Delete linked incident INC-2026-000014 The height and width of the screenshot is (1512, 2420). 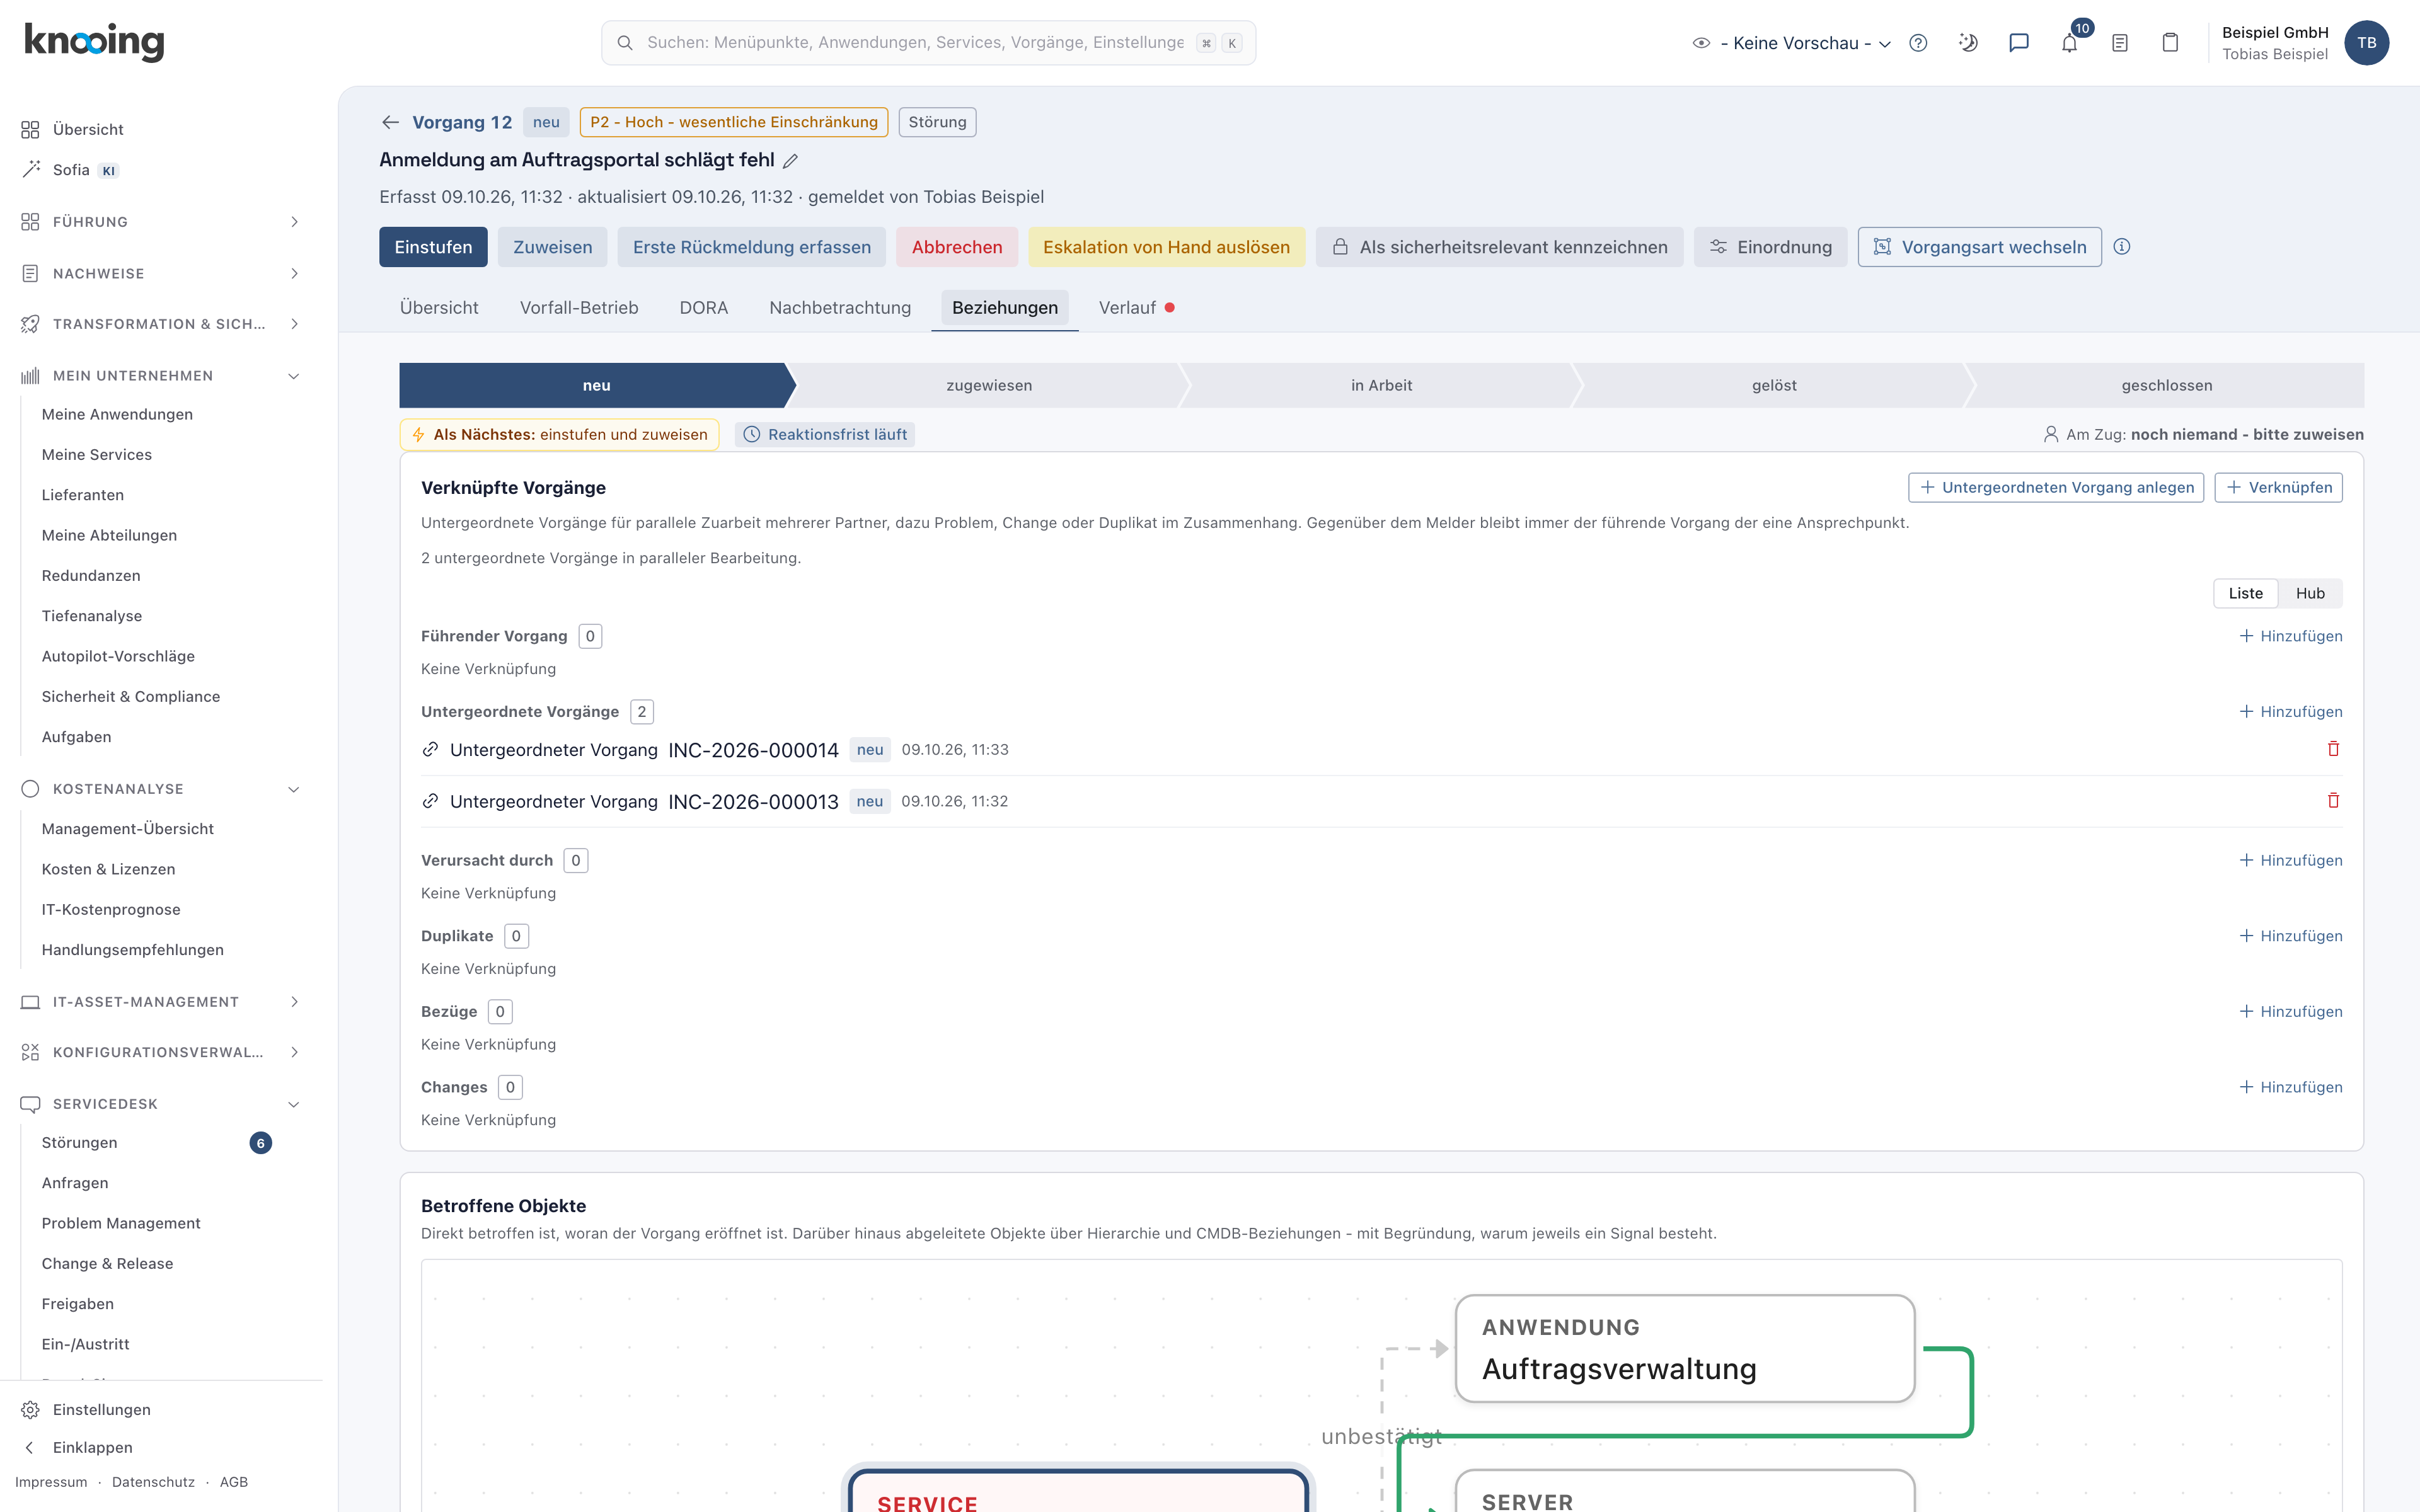2333,749
